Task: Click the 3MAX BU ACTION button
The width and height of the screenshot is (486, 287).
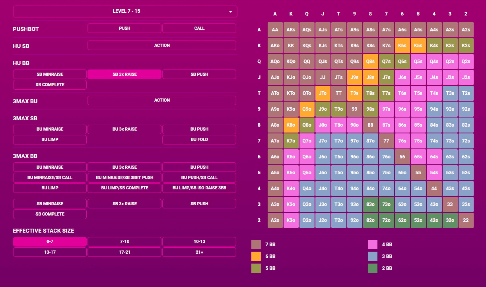Action: click(162, 100)
